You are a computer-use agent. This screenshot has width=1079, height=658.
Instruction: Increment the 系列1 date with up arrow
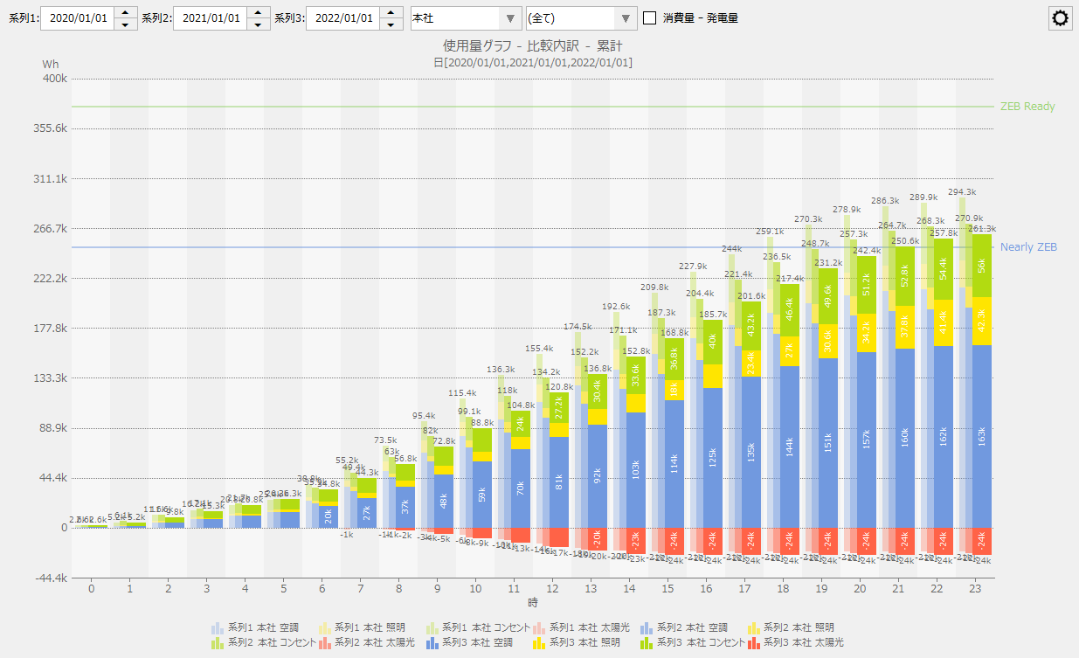coord(126,12)
